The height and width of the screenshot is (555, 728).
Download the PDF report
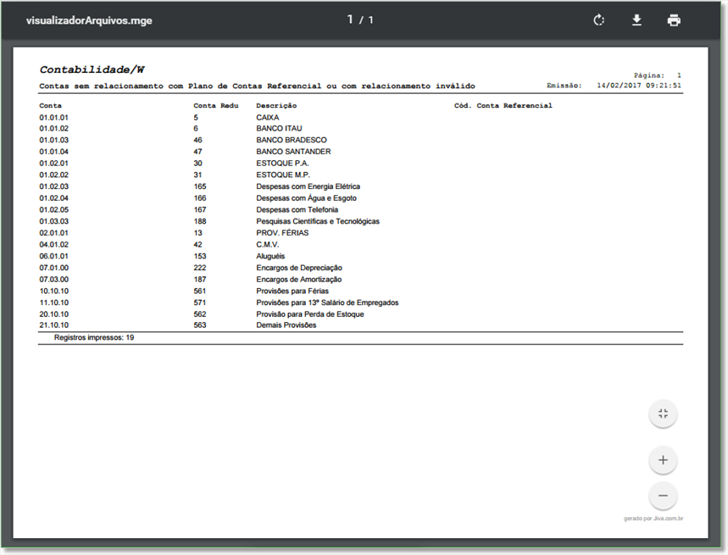(636, 20)
